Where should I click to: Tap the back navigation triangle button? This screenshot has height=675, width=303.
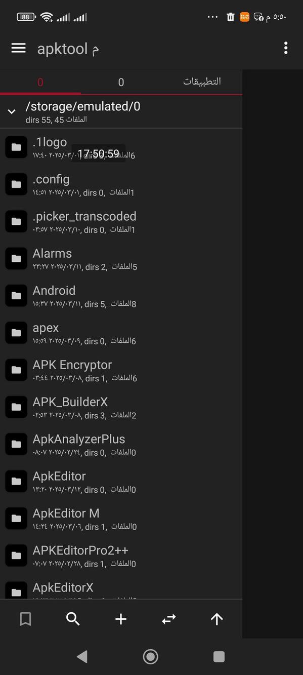82,656
